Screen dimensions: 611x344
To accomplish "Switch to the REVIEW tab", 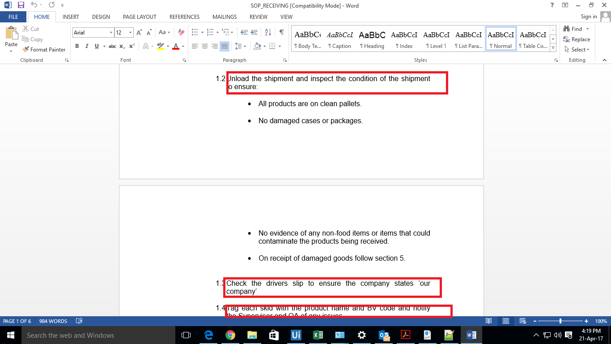I will point(258,17).
